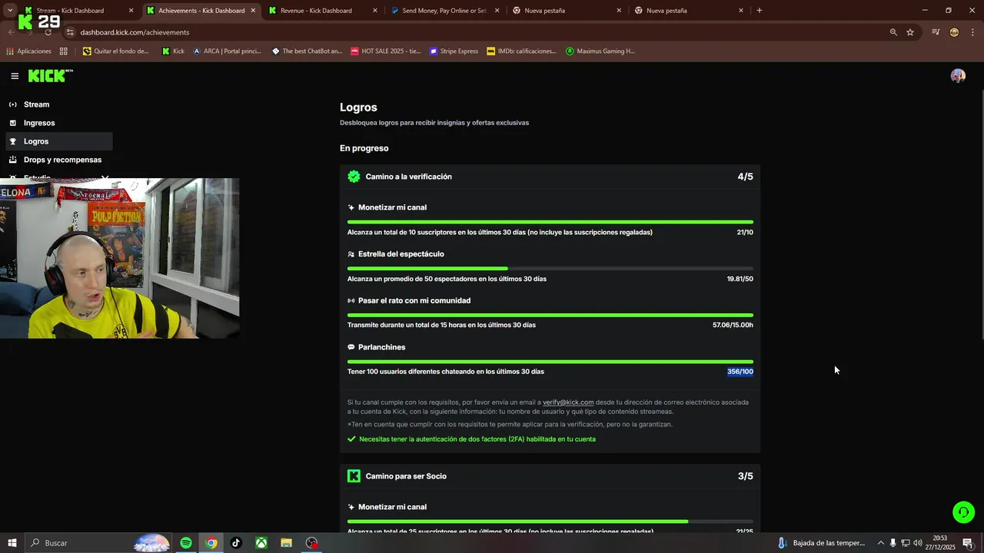Click the site info icon in address bar
The image size is (984, 553).
pyautogui.click(x=70, y=32)
